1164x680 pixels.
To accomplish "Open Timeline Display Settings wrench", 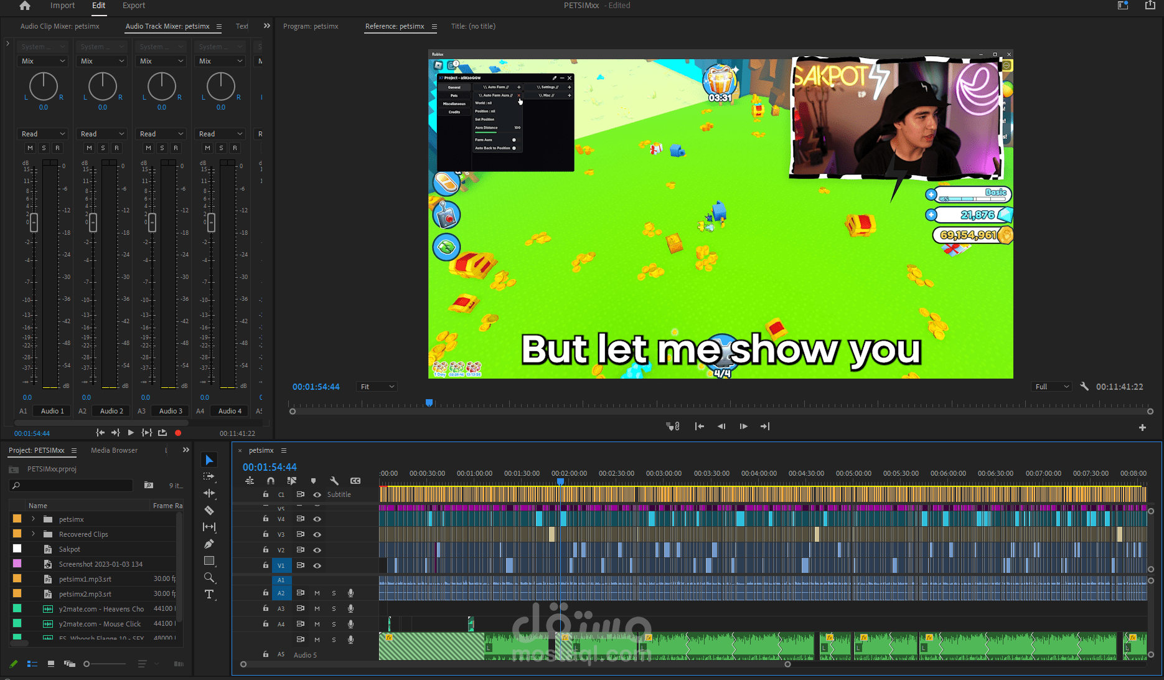I will pos(334,481).
